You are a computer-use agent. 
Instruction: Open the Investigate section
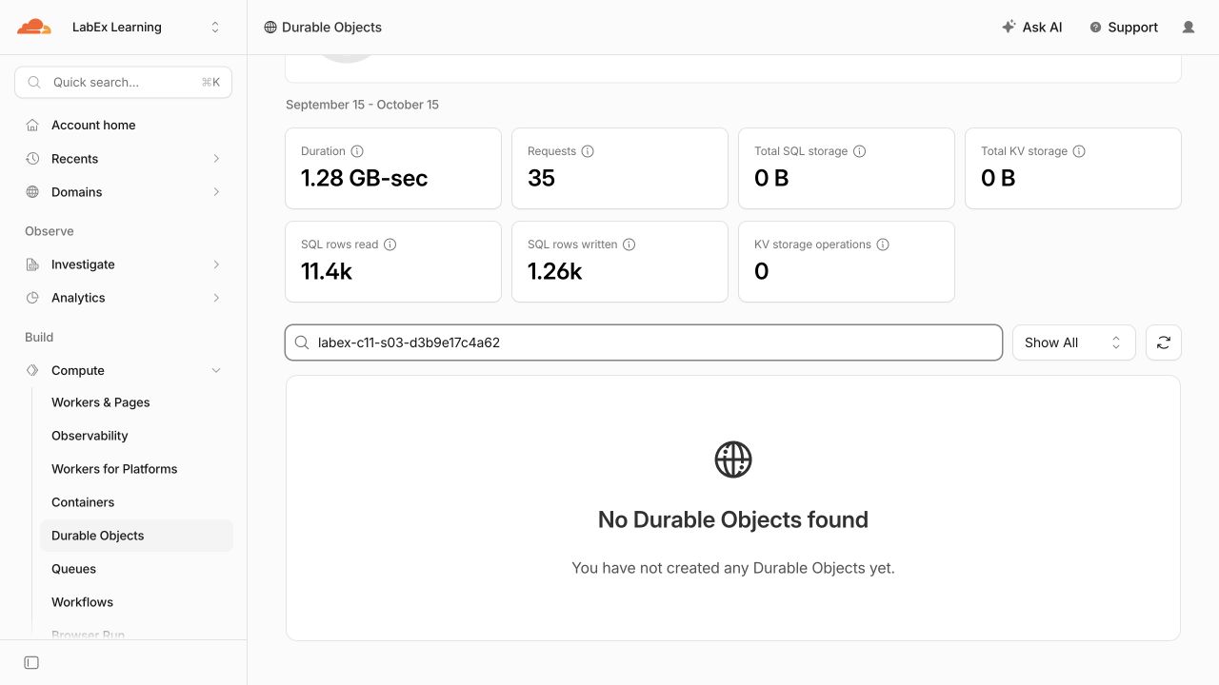point(123,264)
